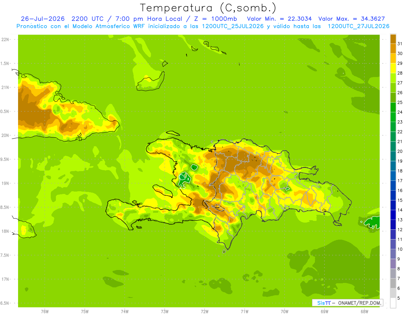Click the "71W" longitude axis label
Viewport: 409px width, 316px height.
point(245,312)
